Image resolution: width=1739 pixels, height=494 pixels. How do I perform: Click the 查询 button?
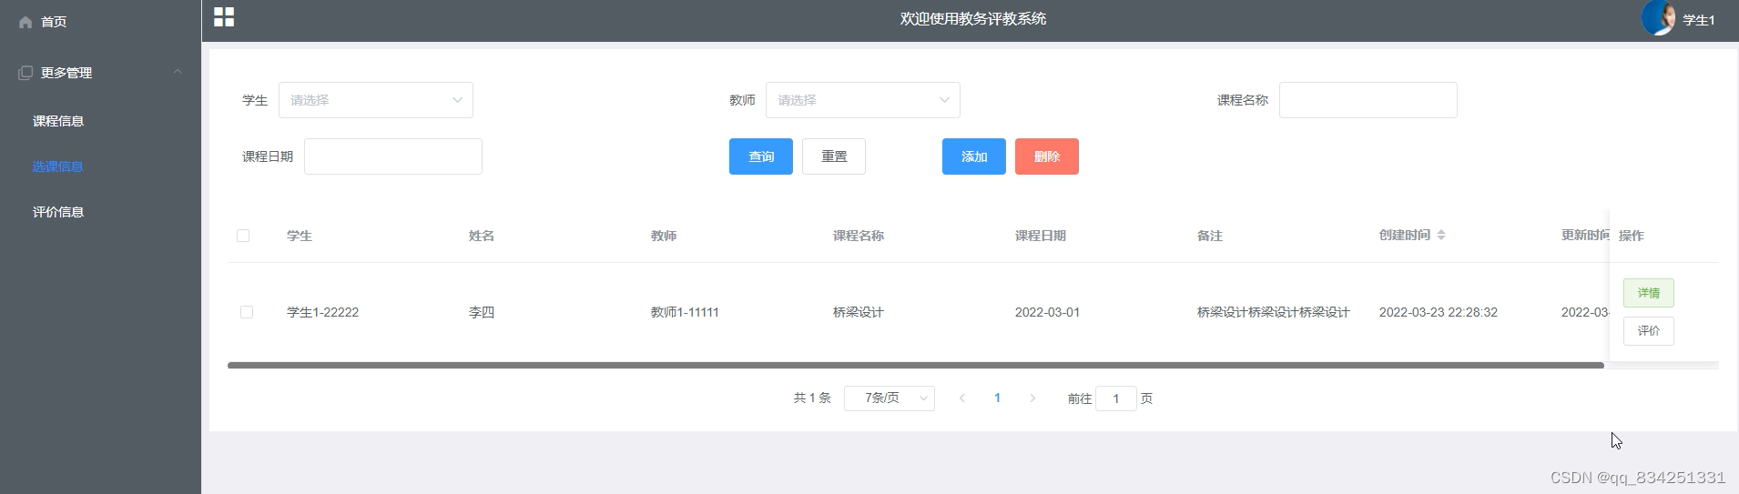tap(761, 156)
